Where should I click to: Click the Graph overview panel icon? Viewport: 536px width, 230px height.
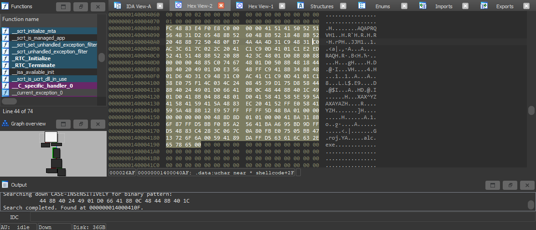[x=5, y=124]
